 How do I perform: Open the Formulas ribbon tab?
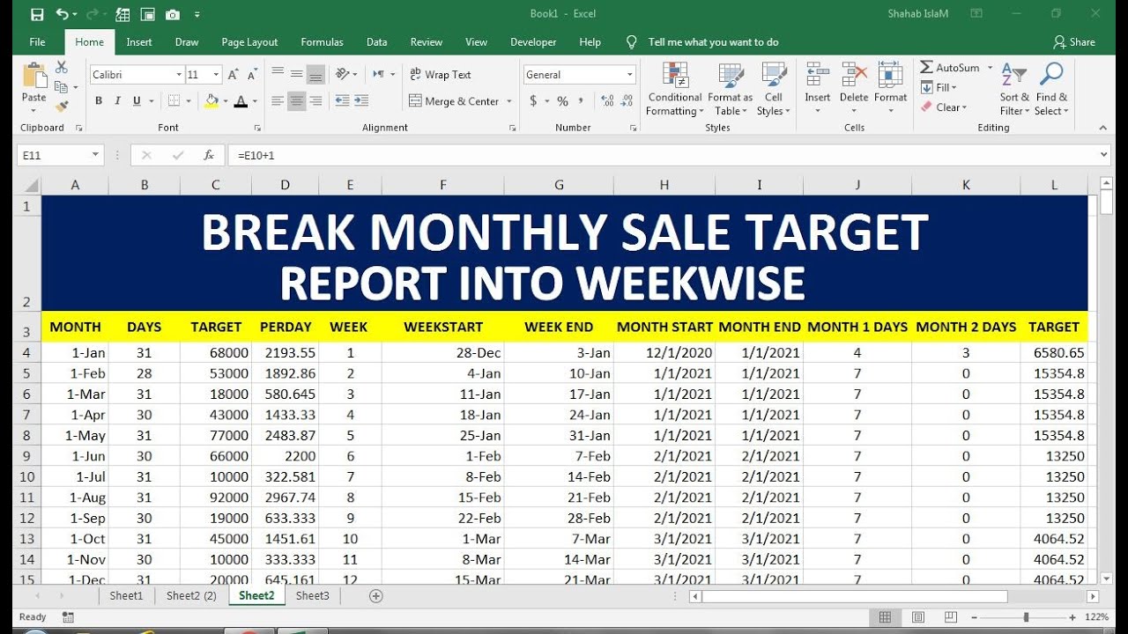tap(322, 42)
